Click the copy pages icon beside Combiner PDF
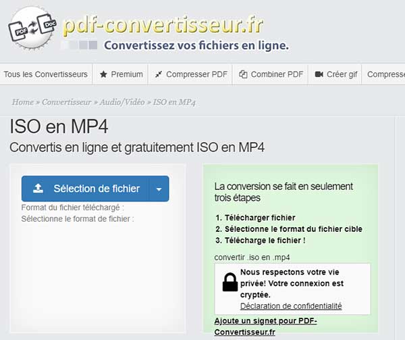Screen dimensions: 405x340 [243, 74]
